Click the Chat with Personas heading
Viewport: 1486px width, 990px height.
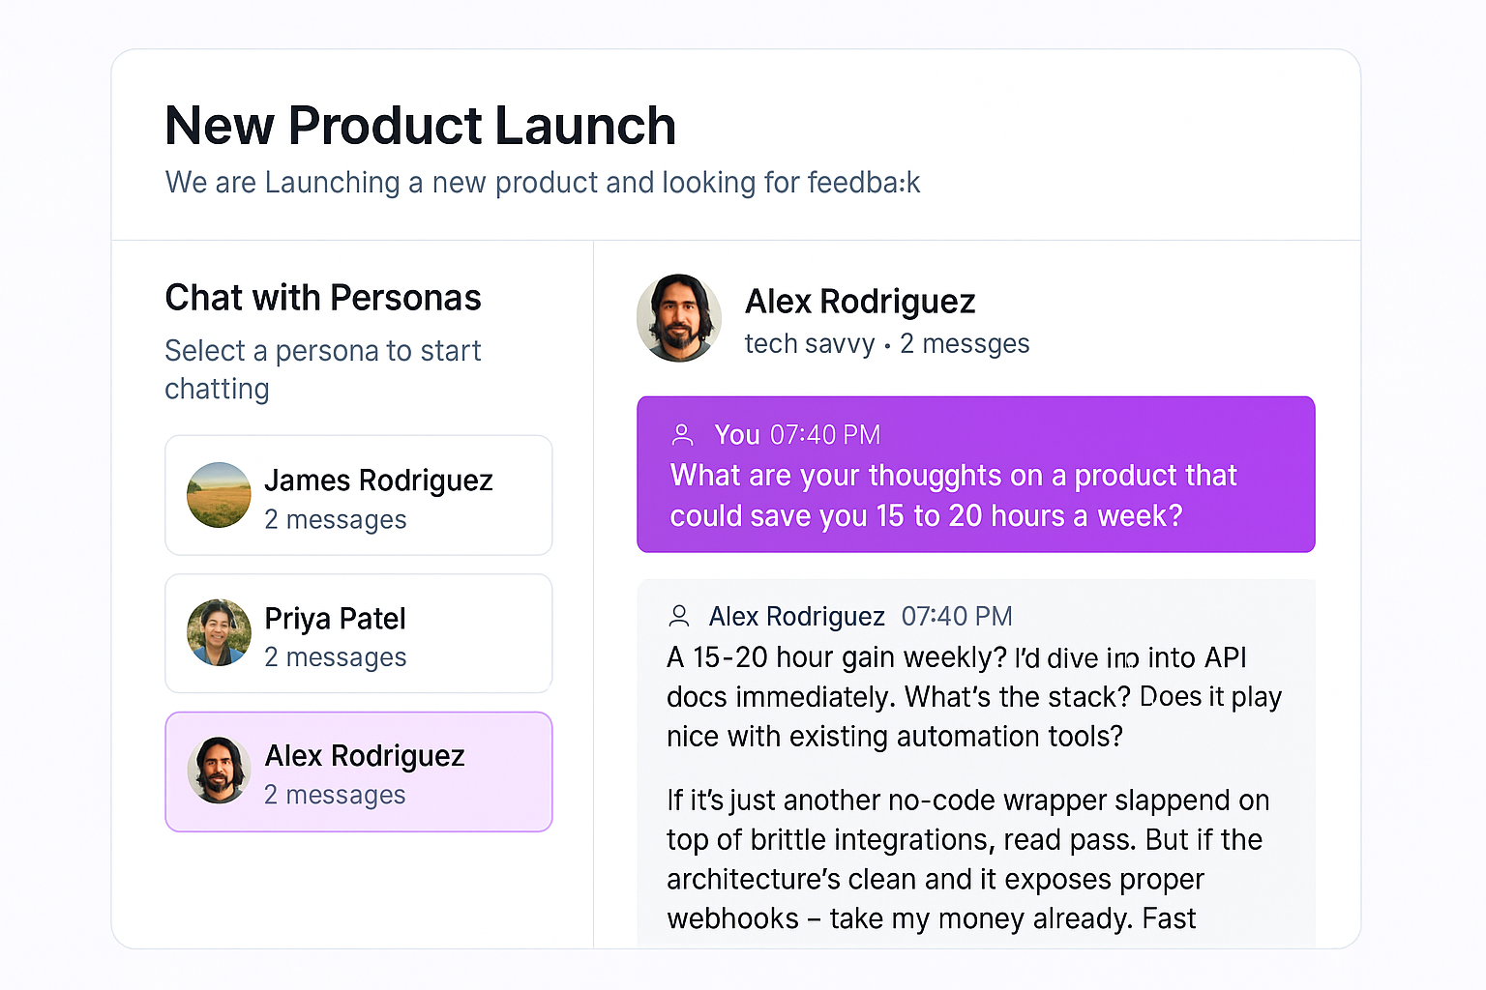[323, 297]
